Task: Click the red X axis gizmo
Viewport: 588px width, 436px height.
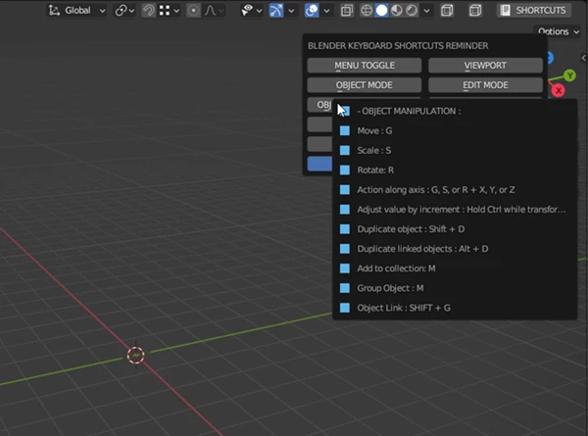Action: [559, 90]
